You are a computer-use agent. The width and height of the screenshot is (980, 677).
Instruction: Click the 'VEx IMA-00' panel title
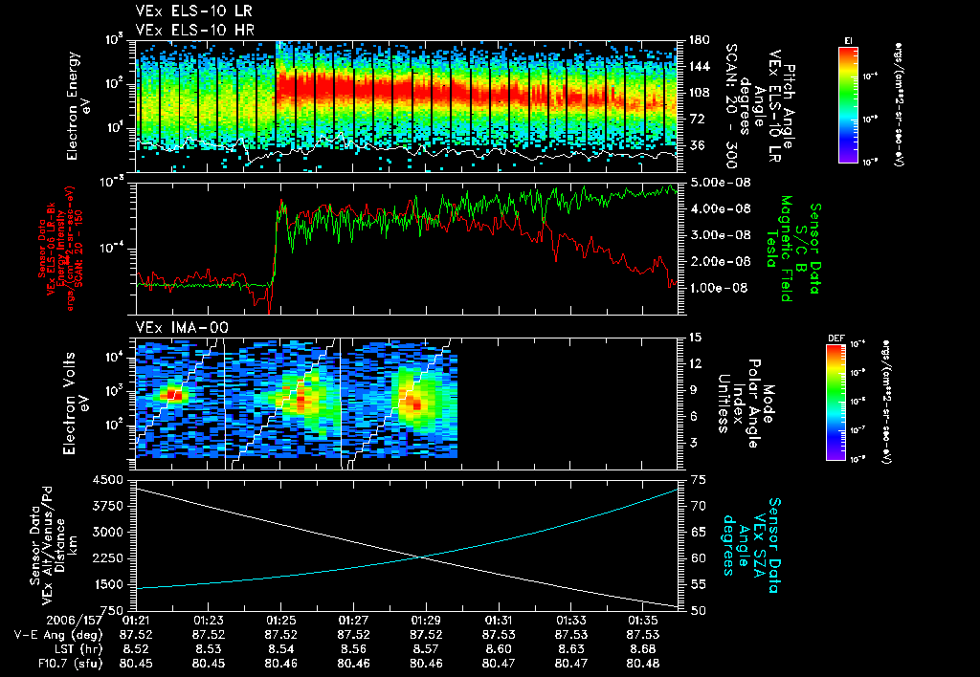[x=182, y=327]
